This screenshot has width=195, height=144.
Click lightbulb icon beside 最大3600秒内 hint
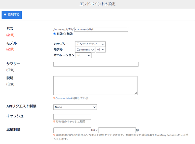54,135
